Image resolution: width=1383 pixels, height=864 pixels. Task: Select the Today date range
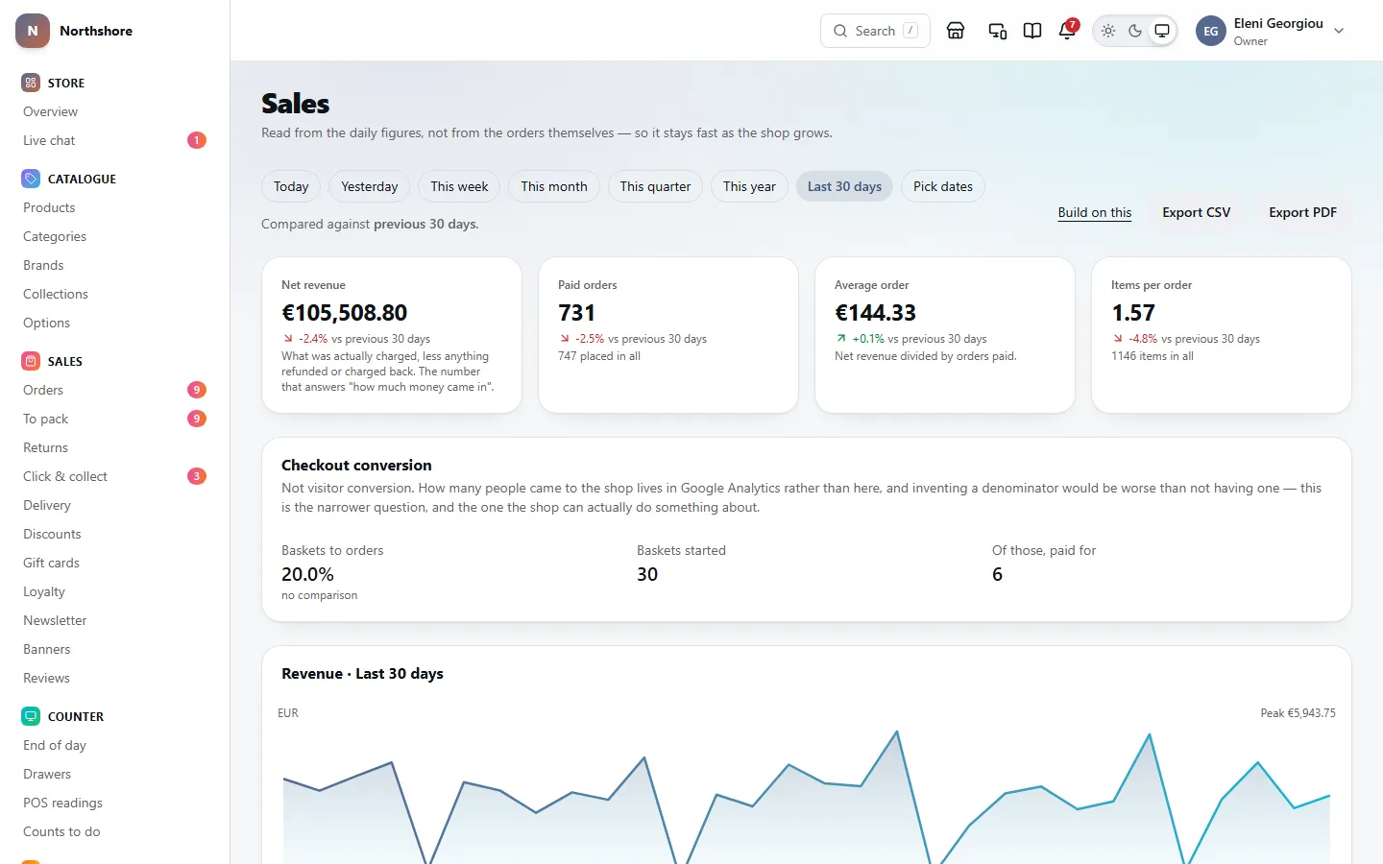coord(291,186)
